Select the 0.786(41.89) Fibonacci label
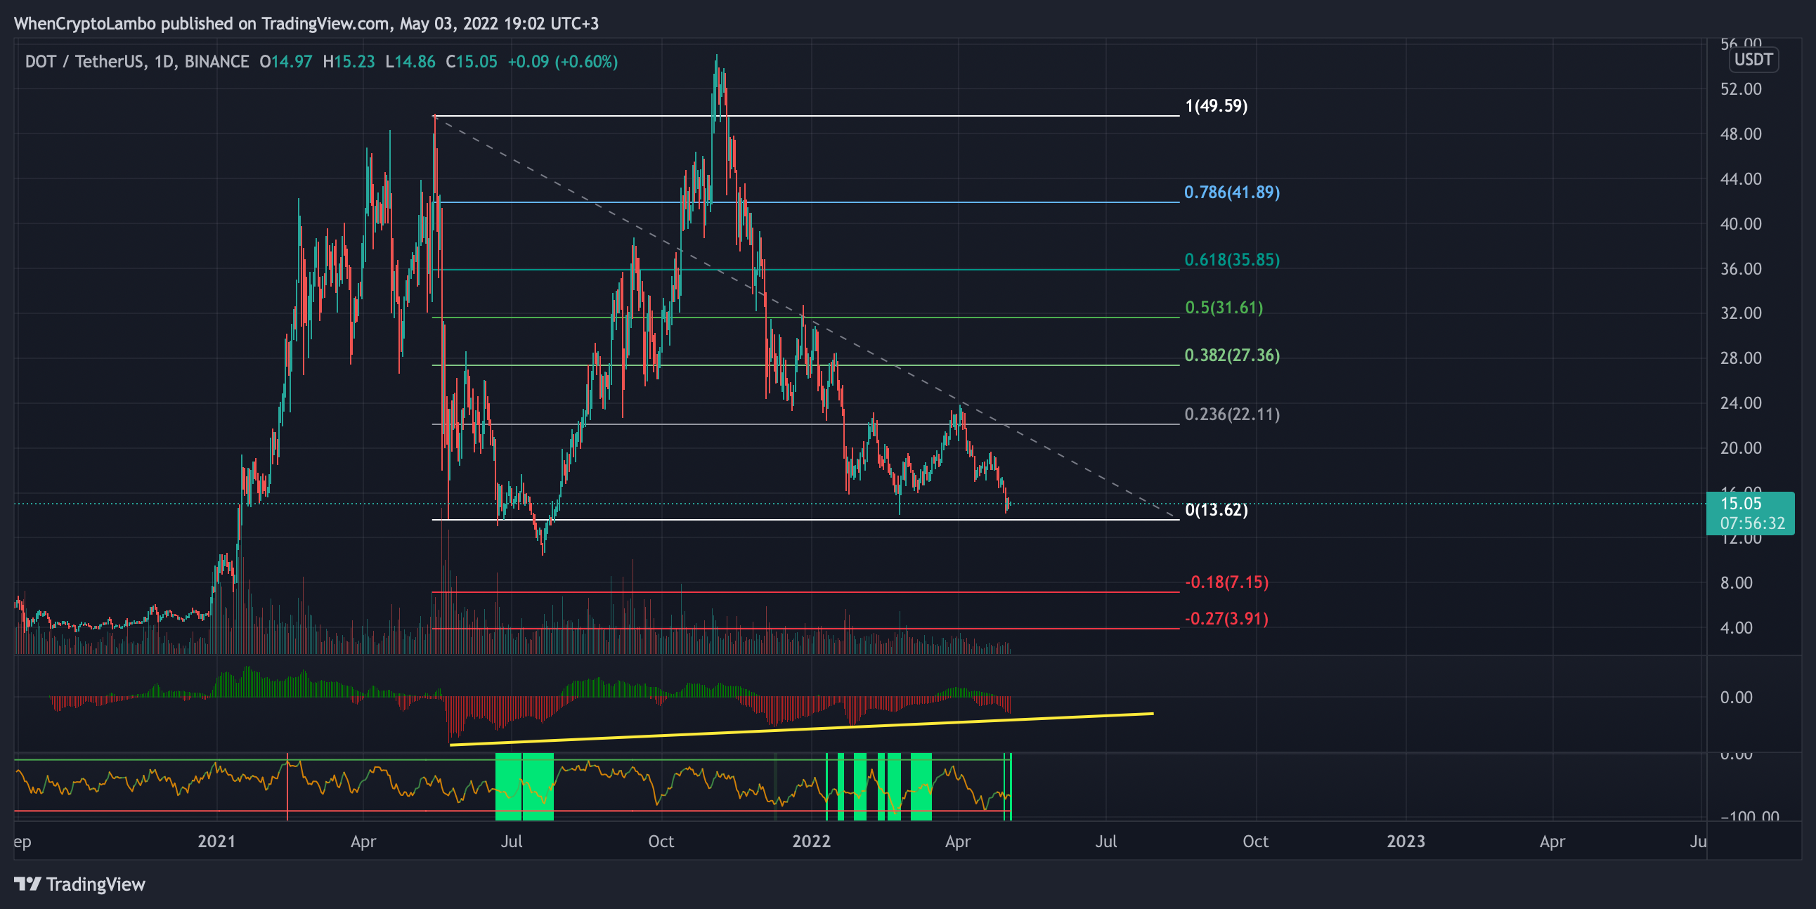 point(1231,192)
